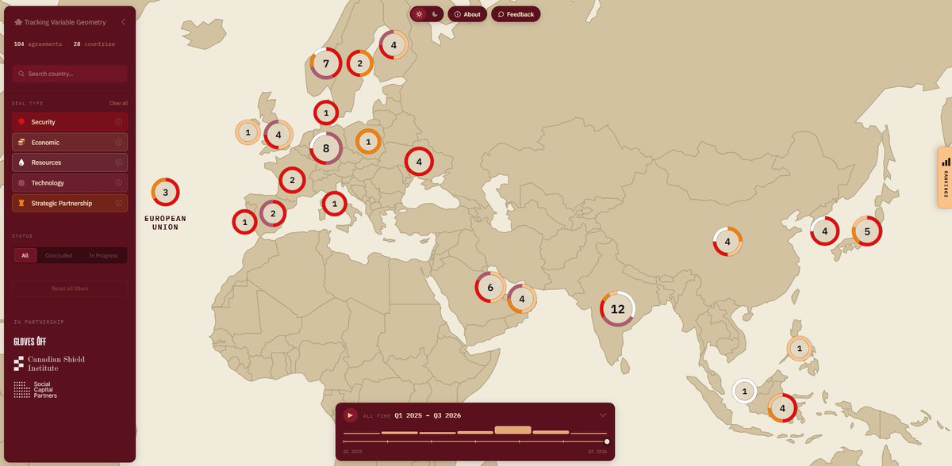
Task: Click Clear all deal type filters
Action: tap(118, 103)
